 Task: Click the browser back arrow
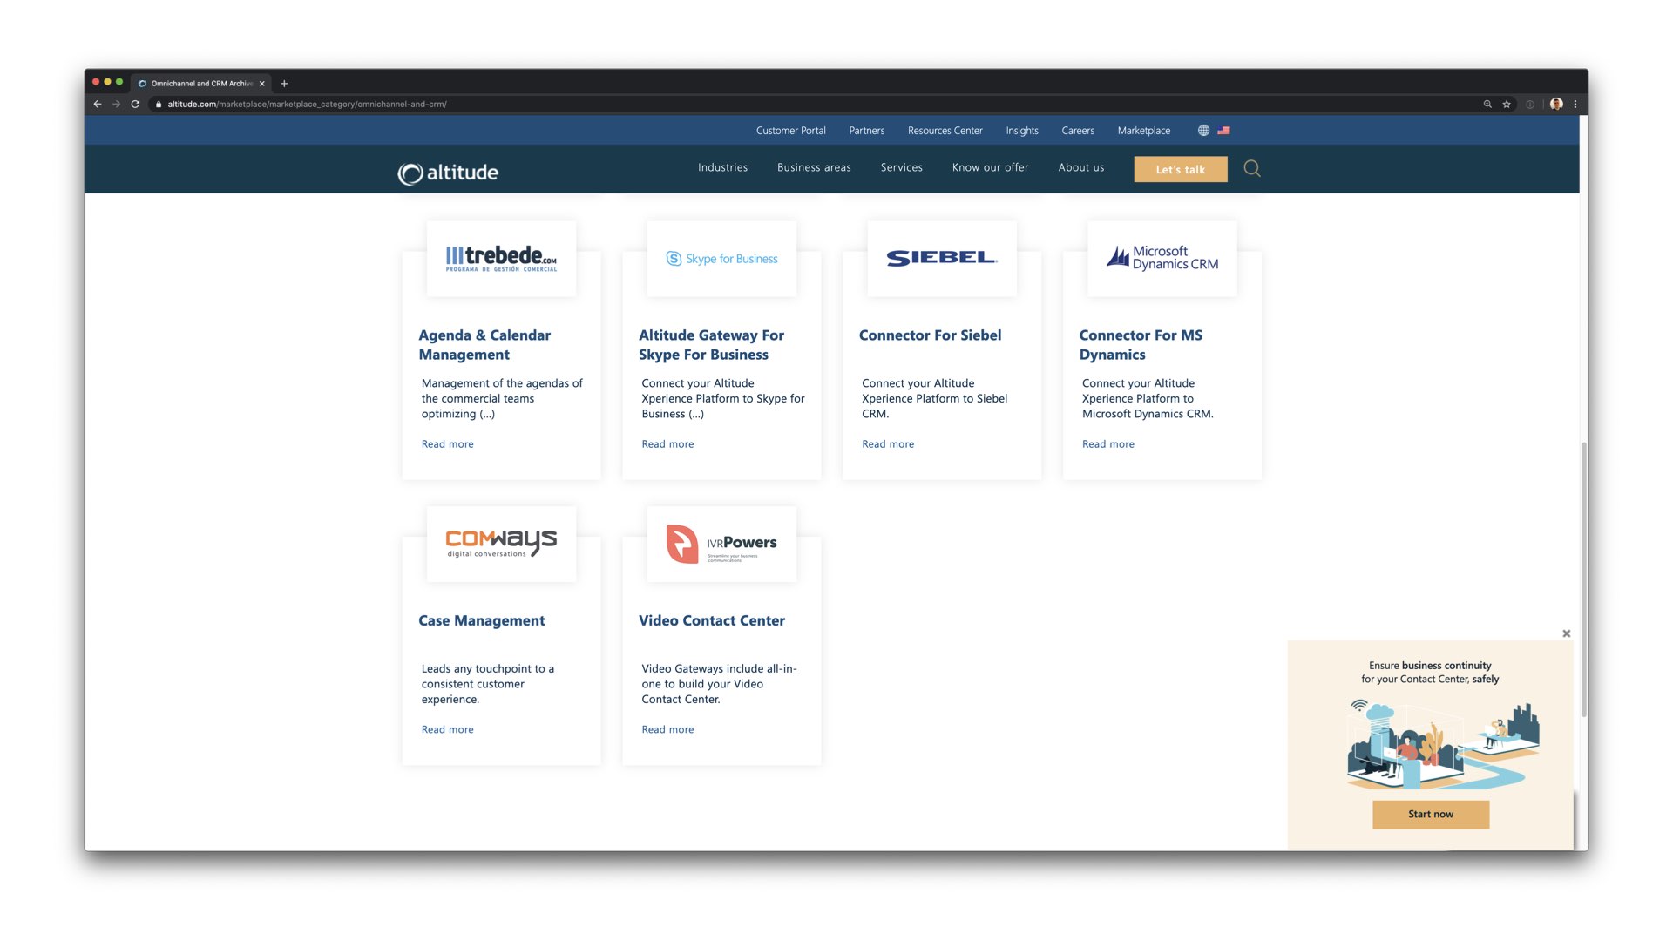98,104
